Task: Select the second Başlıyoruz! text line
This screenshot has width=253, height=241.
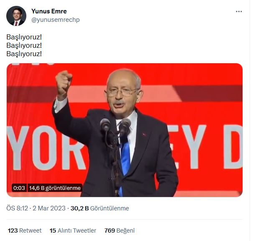Action: point(24,45)
